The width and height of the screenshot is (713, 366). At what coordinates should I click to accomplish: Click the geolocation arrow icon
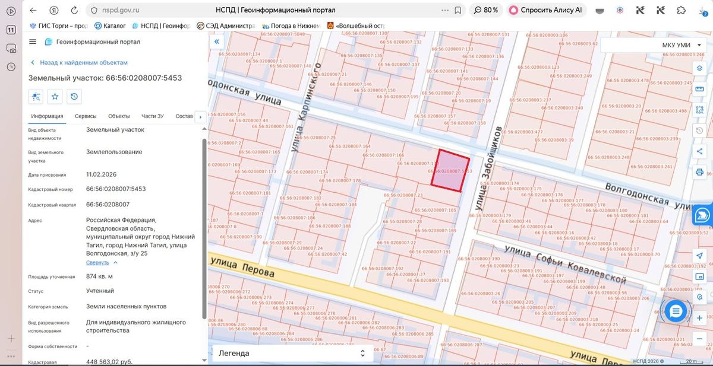(699, 256)
